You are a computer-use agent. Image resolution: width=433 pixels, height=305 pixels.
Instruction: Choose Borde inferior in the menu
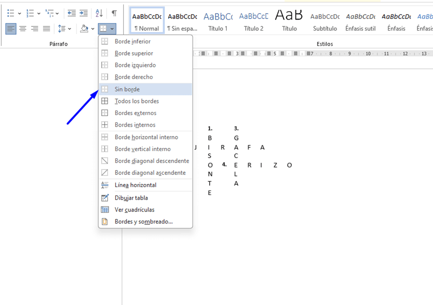click(x=132, y=41)
